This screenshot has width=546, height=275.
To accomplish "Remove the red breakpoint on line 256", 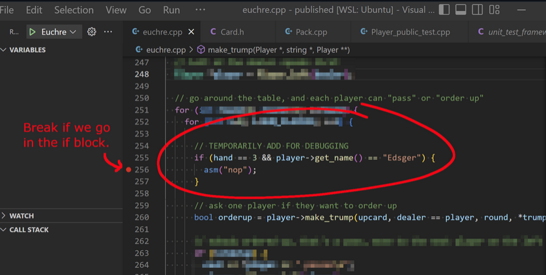I will pos(129,170).
